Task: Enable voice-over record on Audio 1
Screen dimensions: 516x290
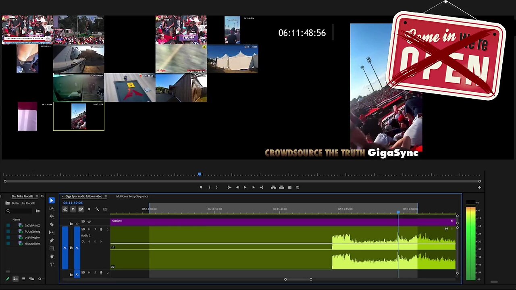Action: 101,229
